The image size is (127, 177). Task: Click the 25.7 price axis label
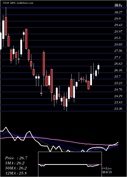point(117,77)
